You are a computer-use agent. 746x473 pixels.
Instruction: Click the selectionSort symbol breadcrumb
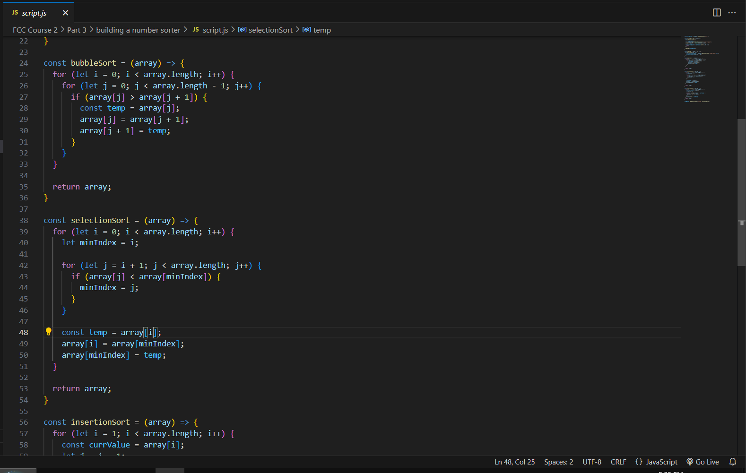[x=270, y=30]
